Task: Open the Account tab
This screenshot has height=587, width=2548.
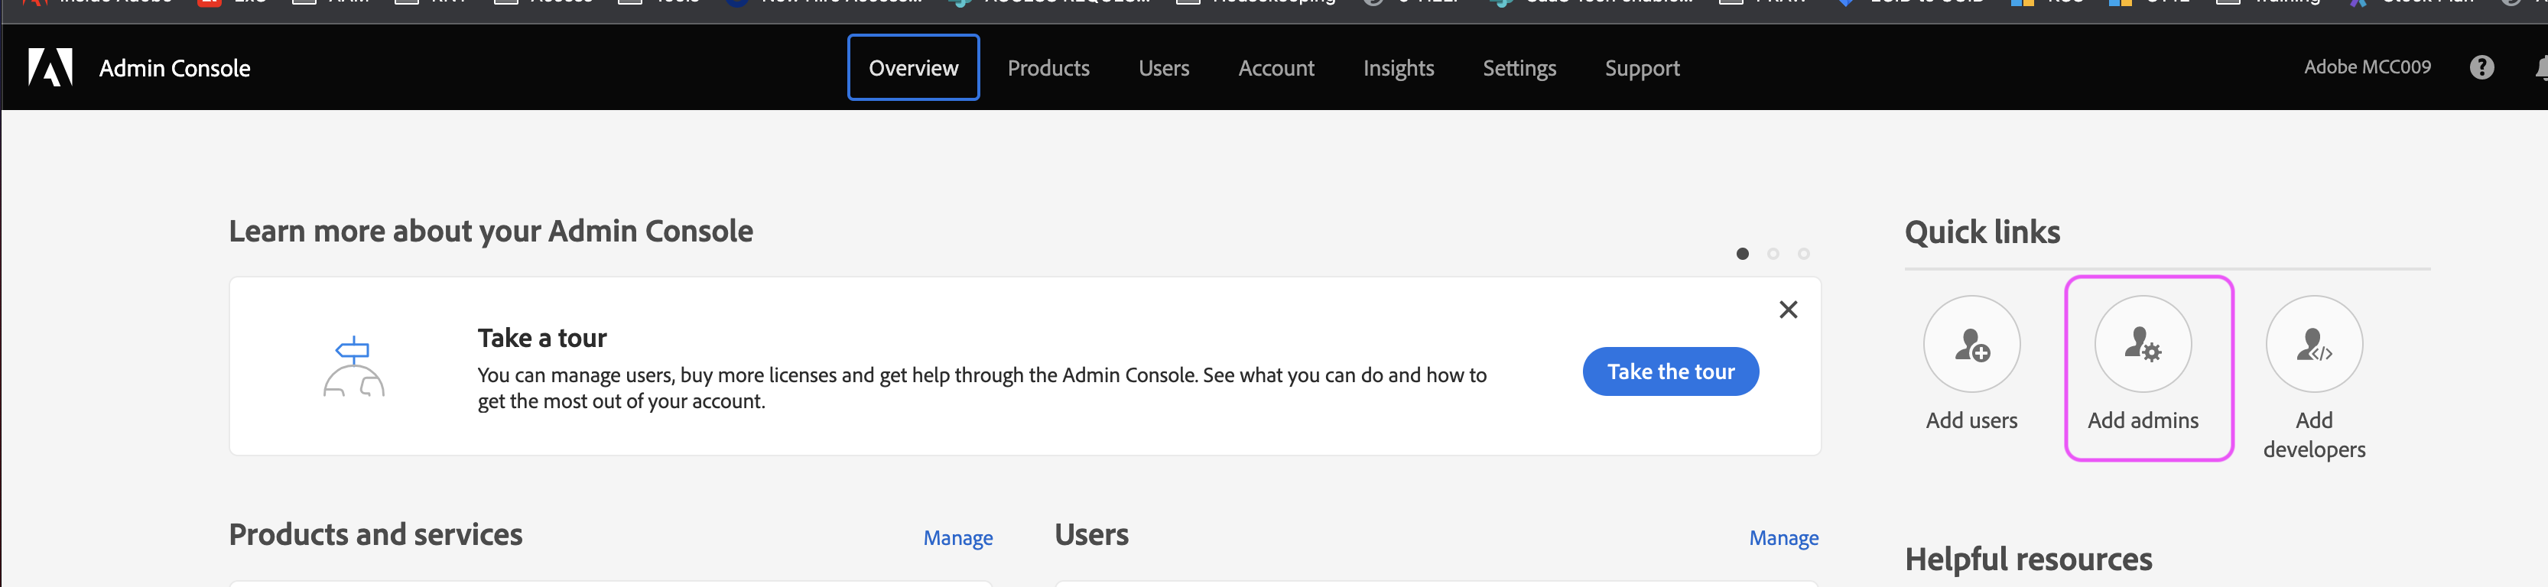Action: click(1275, 68)
